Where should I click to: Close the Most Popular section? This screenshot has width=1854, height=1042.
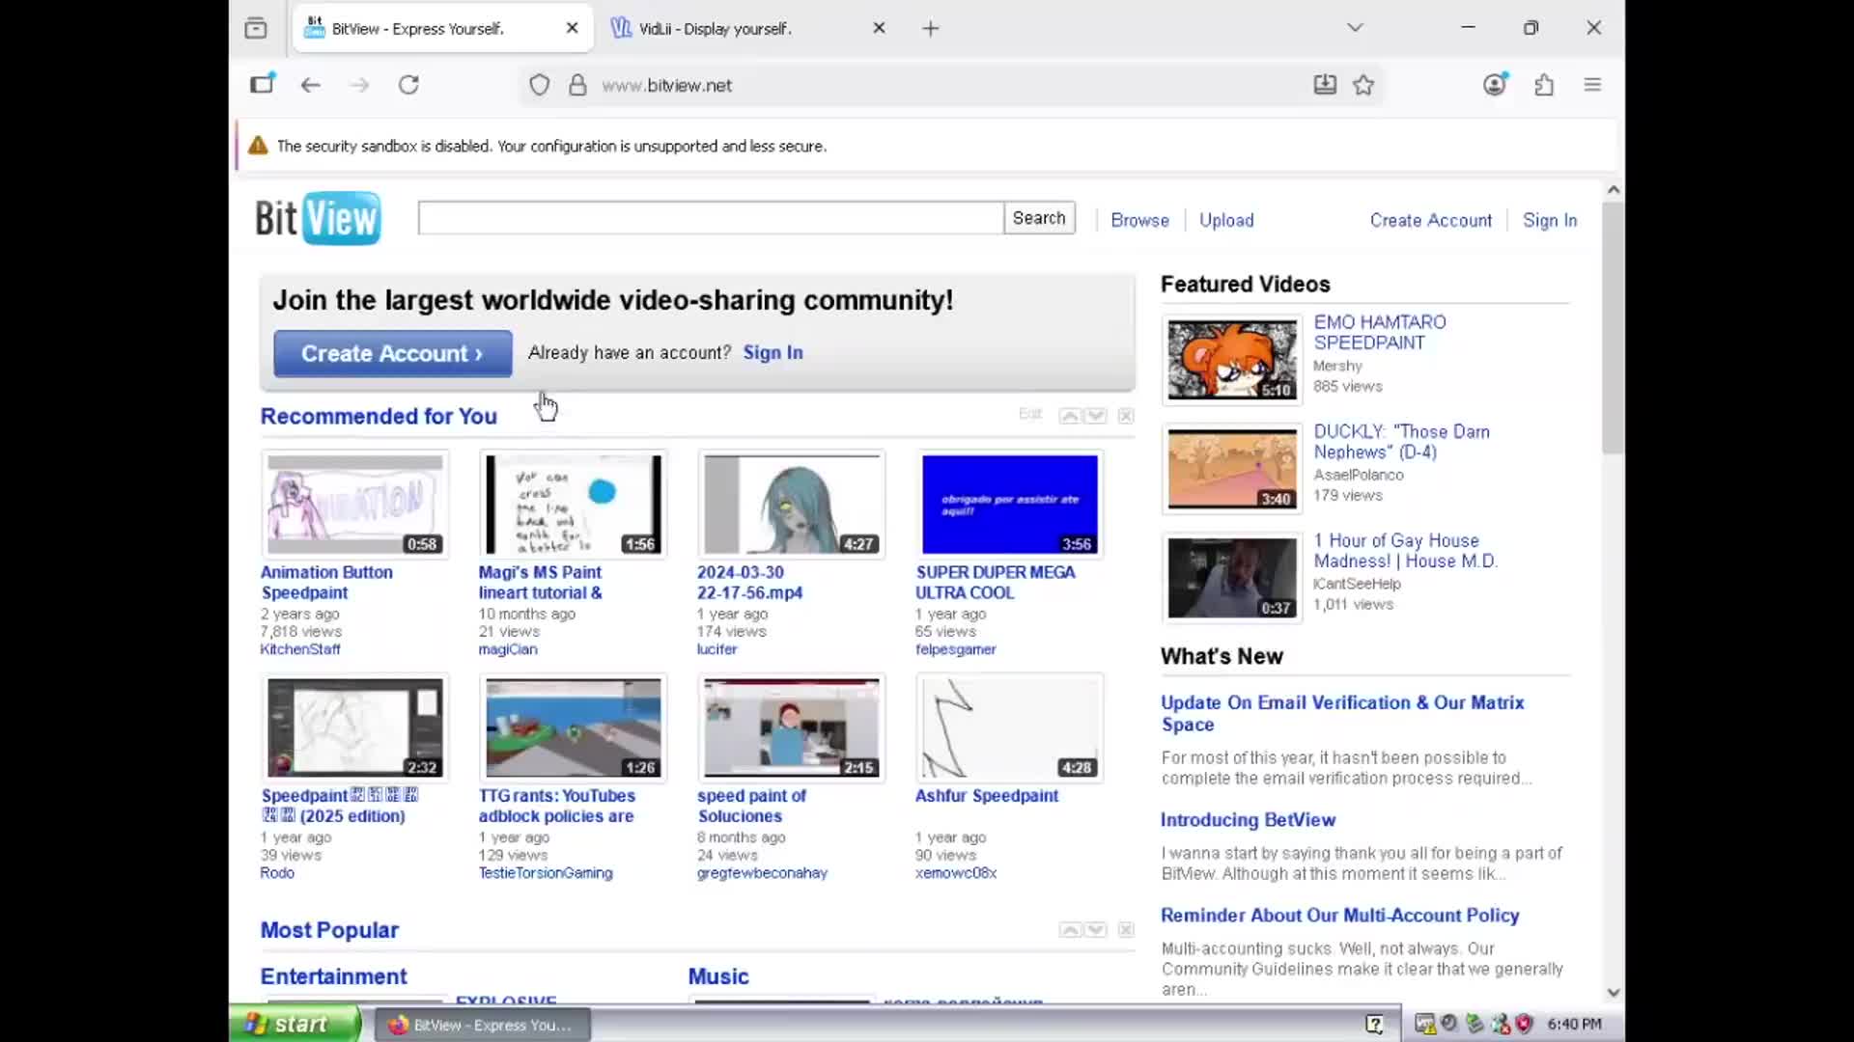1126,930
